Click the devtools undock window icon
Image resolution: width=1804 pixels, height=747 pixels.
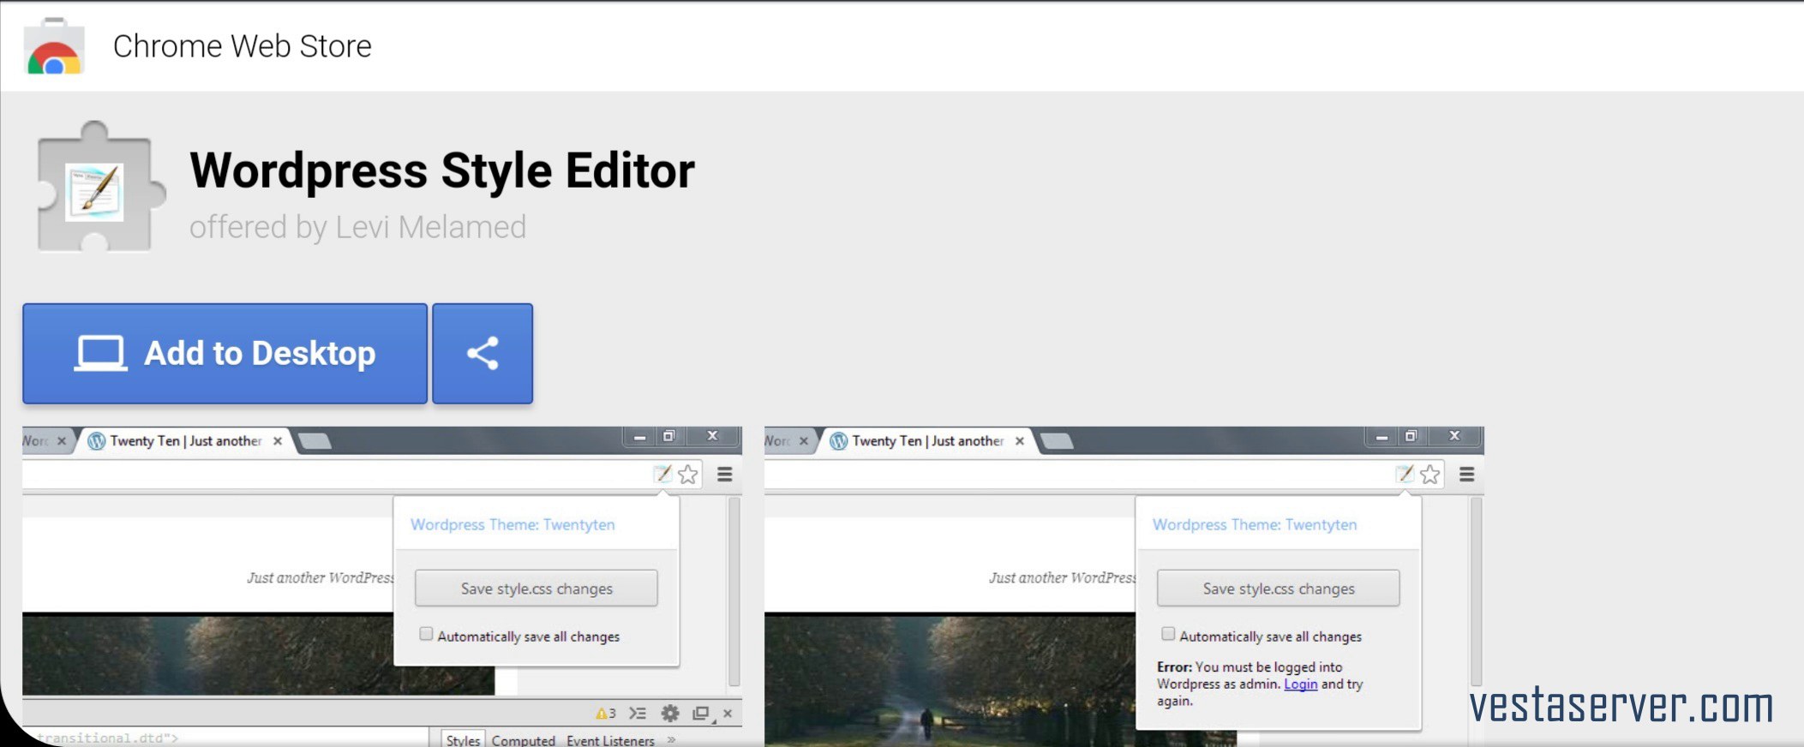(702, 713)
